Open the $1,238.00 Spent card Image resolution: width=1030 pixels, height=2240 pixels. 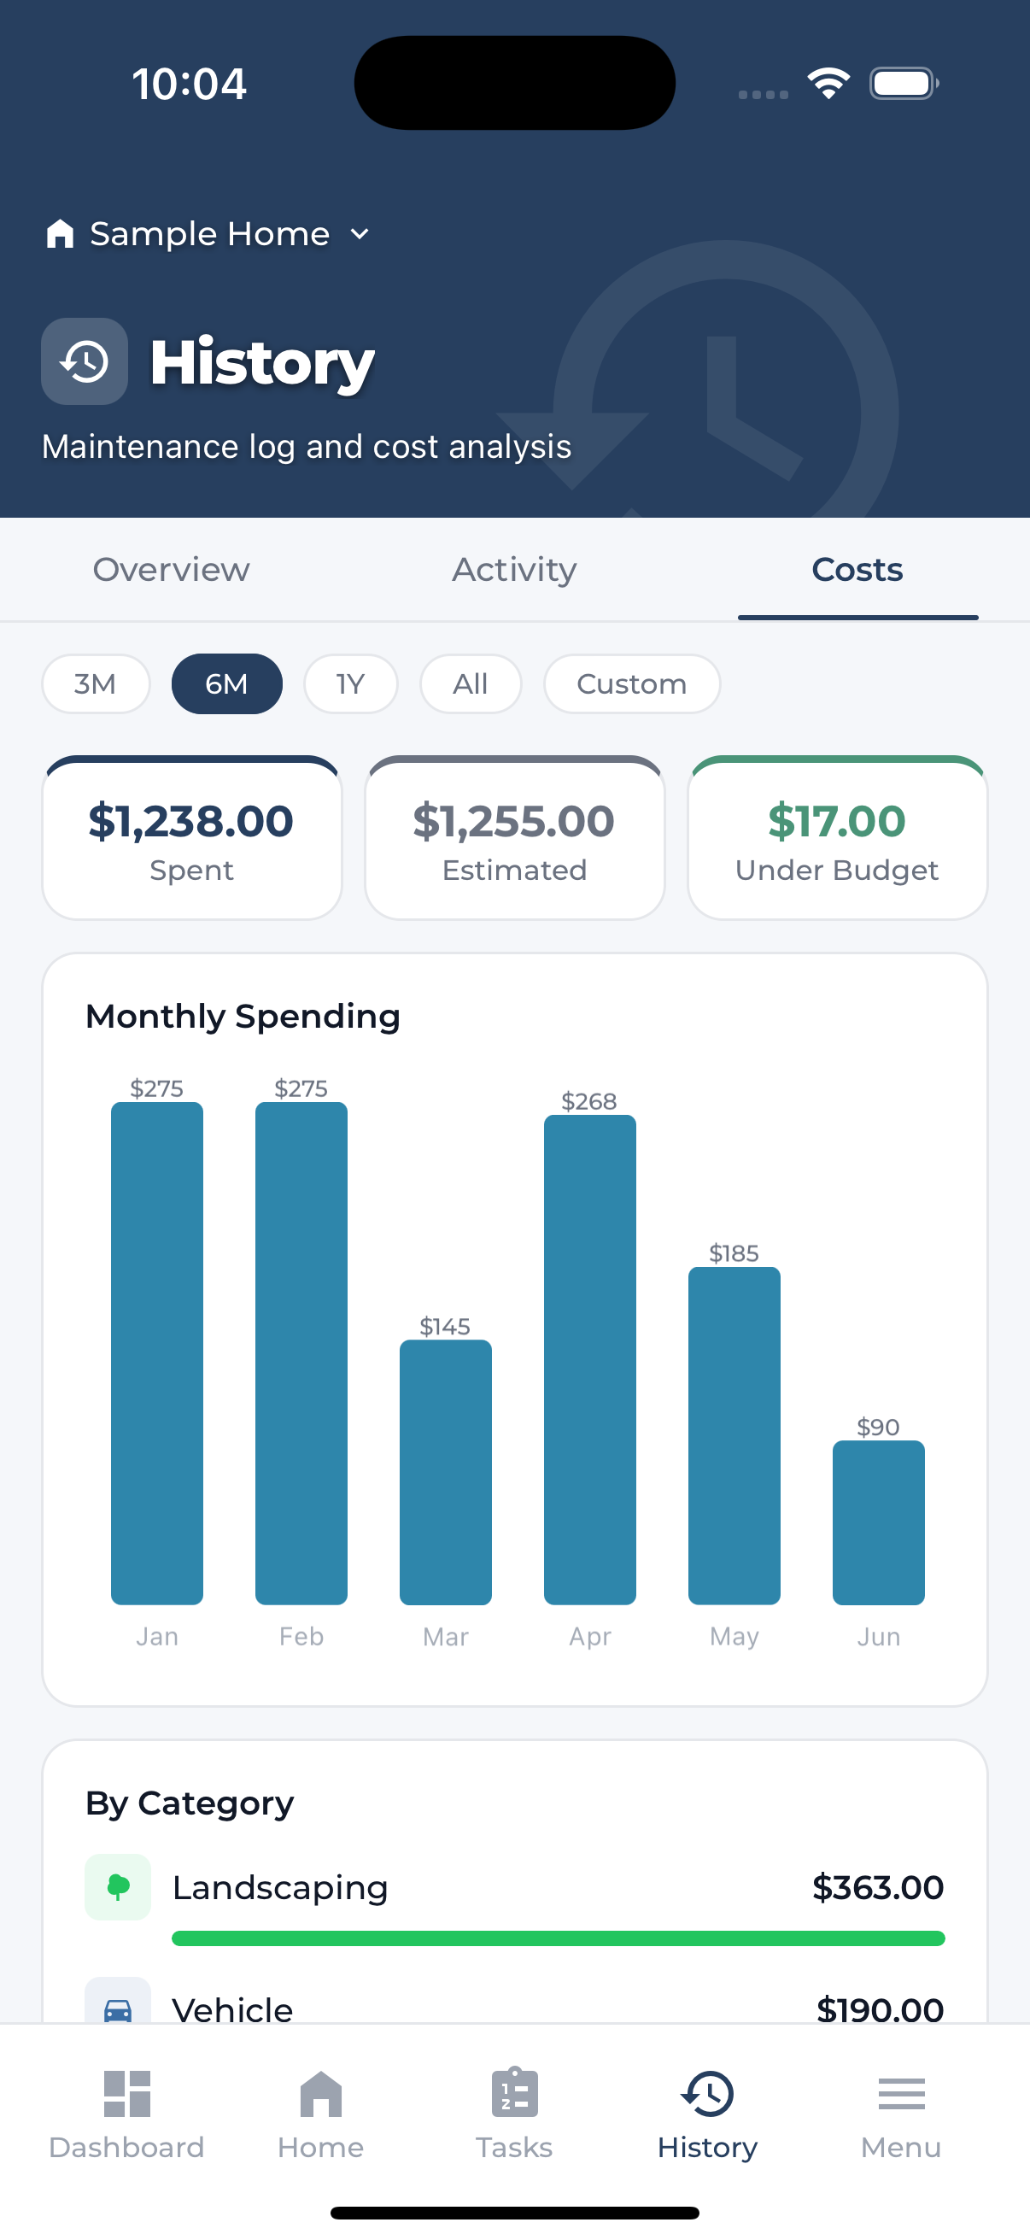[191, 838]
